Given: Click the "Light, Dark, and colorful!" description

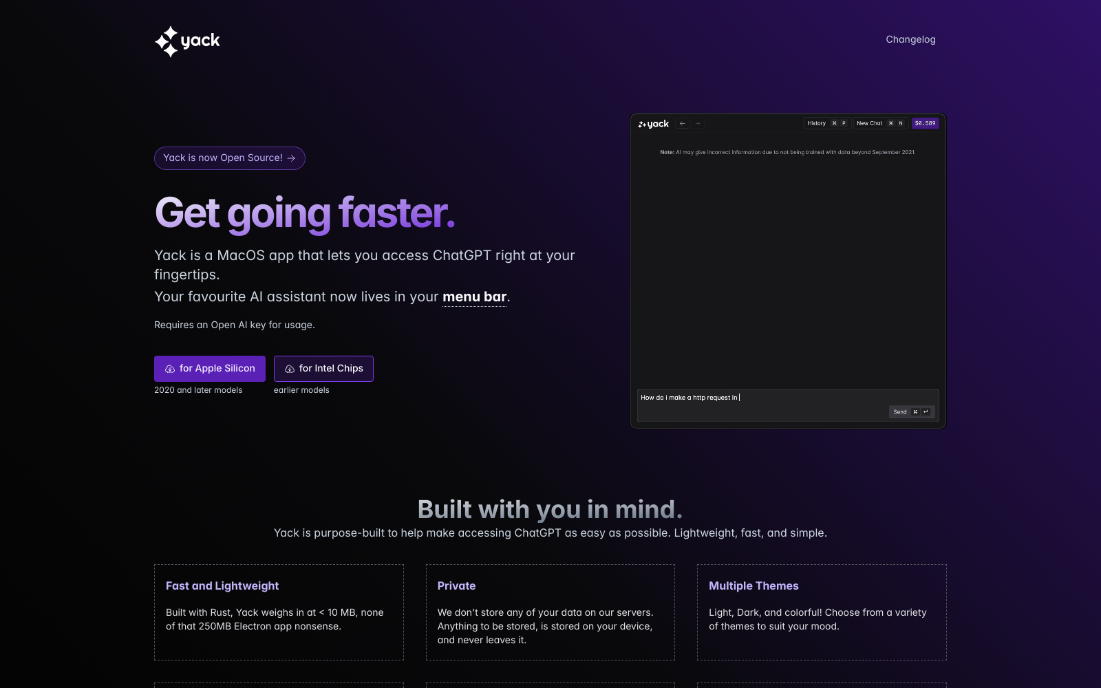Looking at the screenshot, I should pyautogui.click(x=817, y=619).
